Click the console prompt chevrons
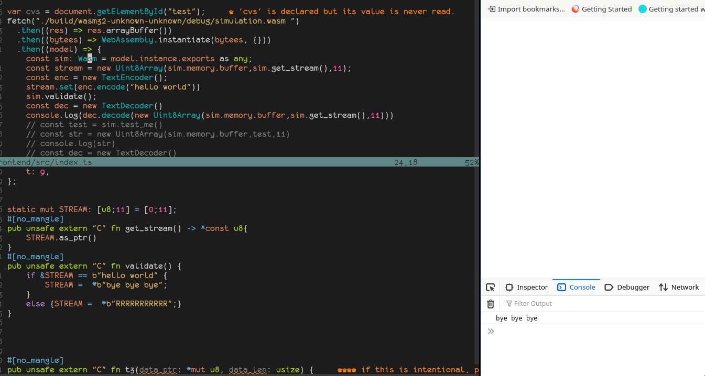 pos(491,331)
